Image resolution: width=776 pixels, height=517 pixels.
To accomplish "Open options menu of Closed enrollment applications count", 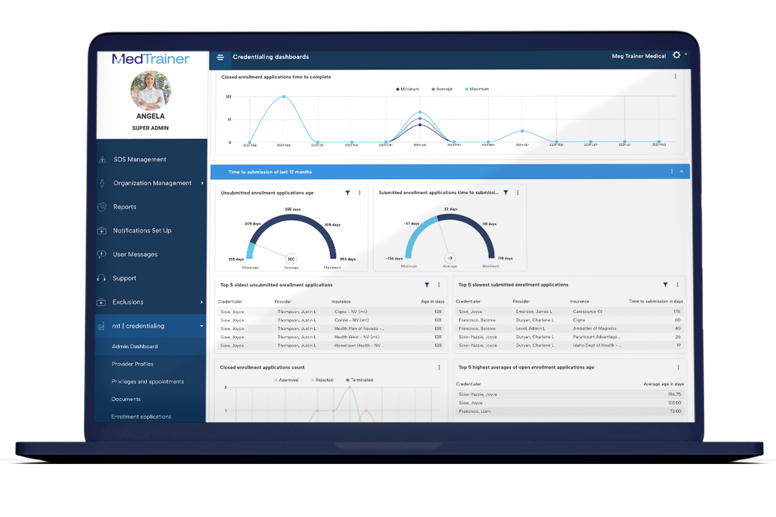I will click(x=439, y=367).
